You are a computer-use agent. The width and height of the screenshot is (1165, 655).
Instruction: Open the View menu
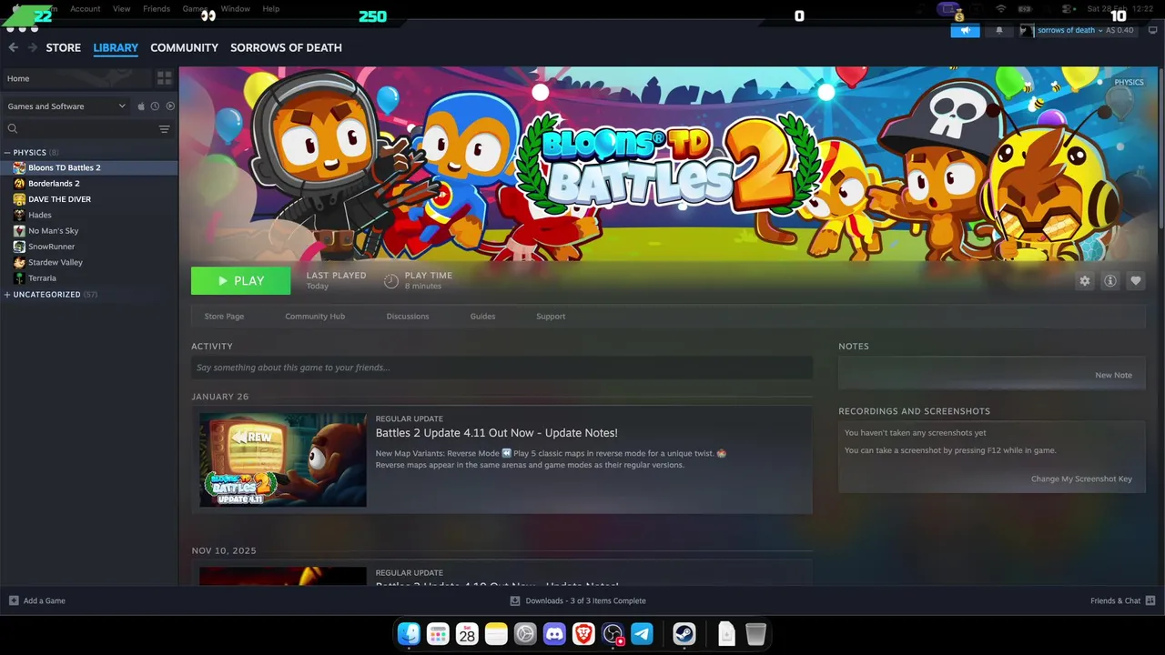tap(121, 9)
